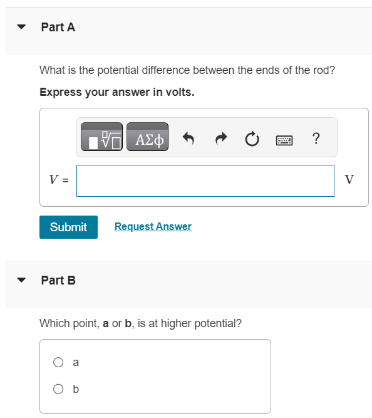Open the math templates palette button

pos(102,137)
